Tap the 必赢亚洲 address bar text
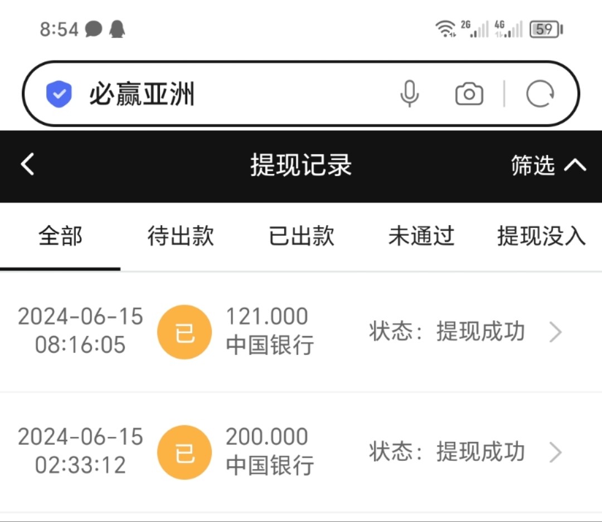Image resolution: width=602 pixels, height=522 pixels. tap(142, 95)
